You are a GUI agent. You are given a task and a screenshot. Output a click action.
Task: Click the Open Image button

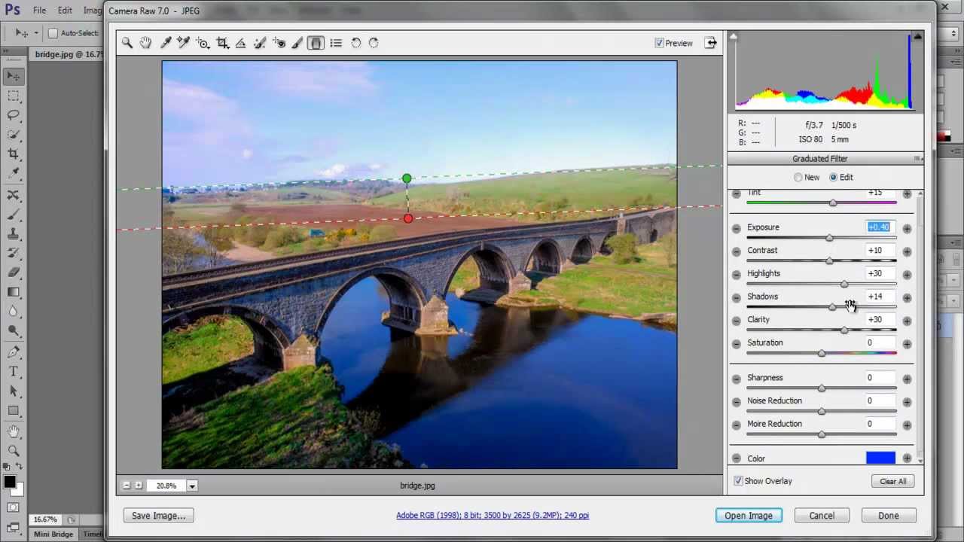[x=749, y=516]
